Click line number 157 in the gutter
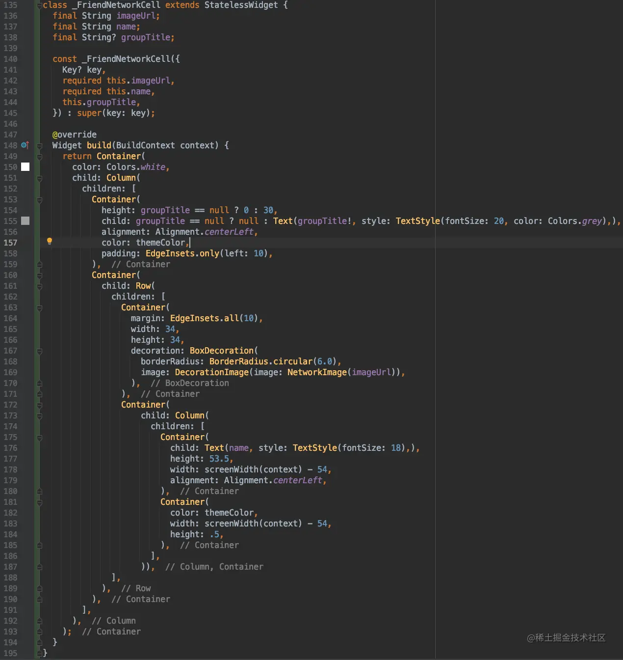 pos(10,243)
